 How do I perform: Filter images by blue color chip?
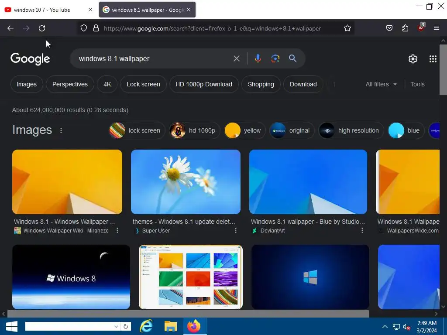point(406,130)
